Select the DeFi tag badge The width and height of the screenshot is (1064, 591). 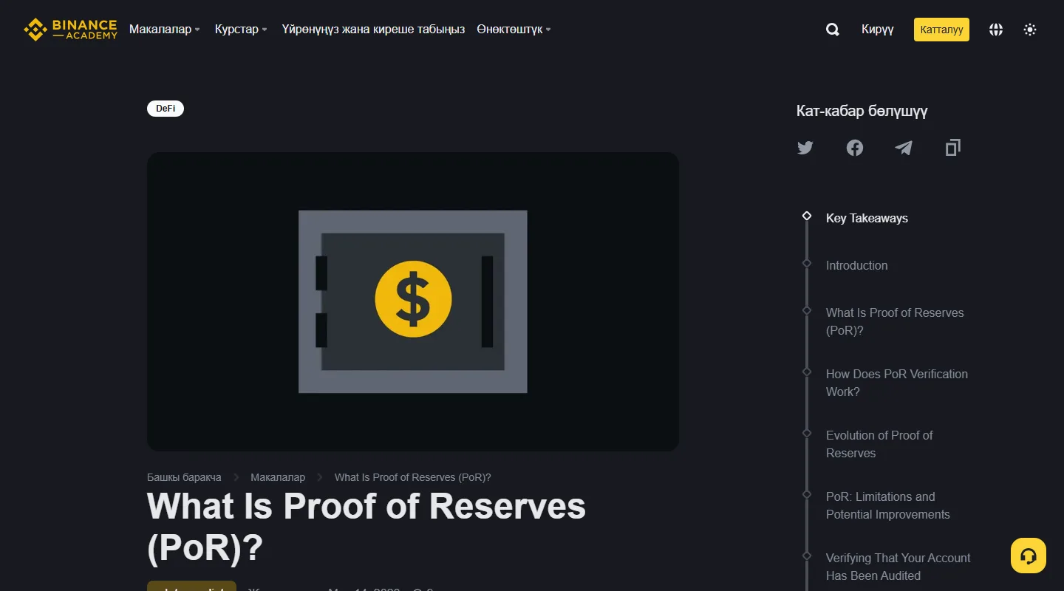(x=166, y=109)
